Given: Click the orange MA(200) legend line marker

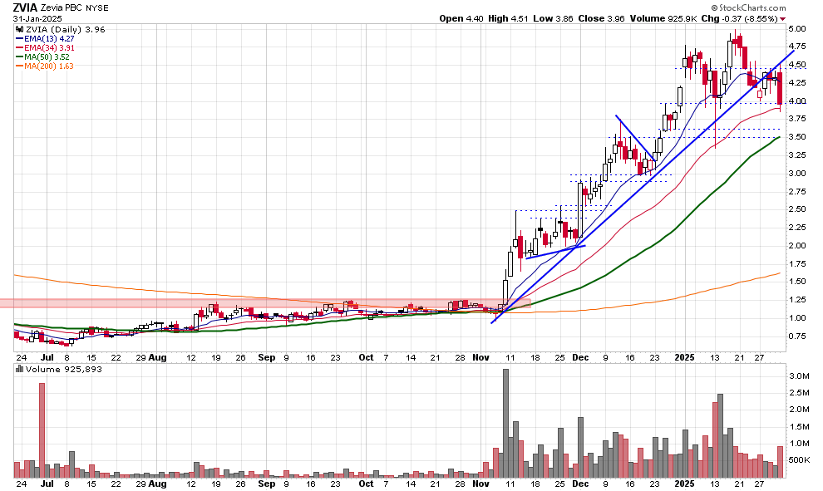Looking at the screenshot, I should pyautogui.click(x=20, y=66).
